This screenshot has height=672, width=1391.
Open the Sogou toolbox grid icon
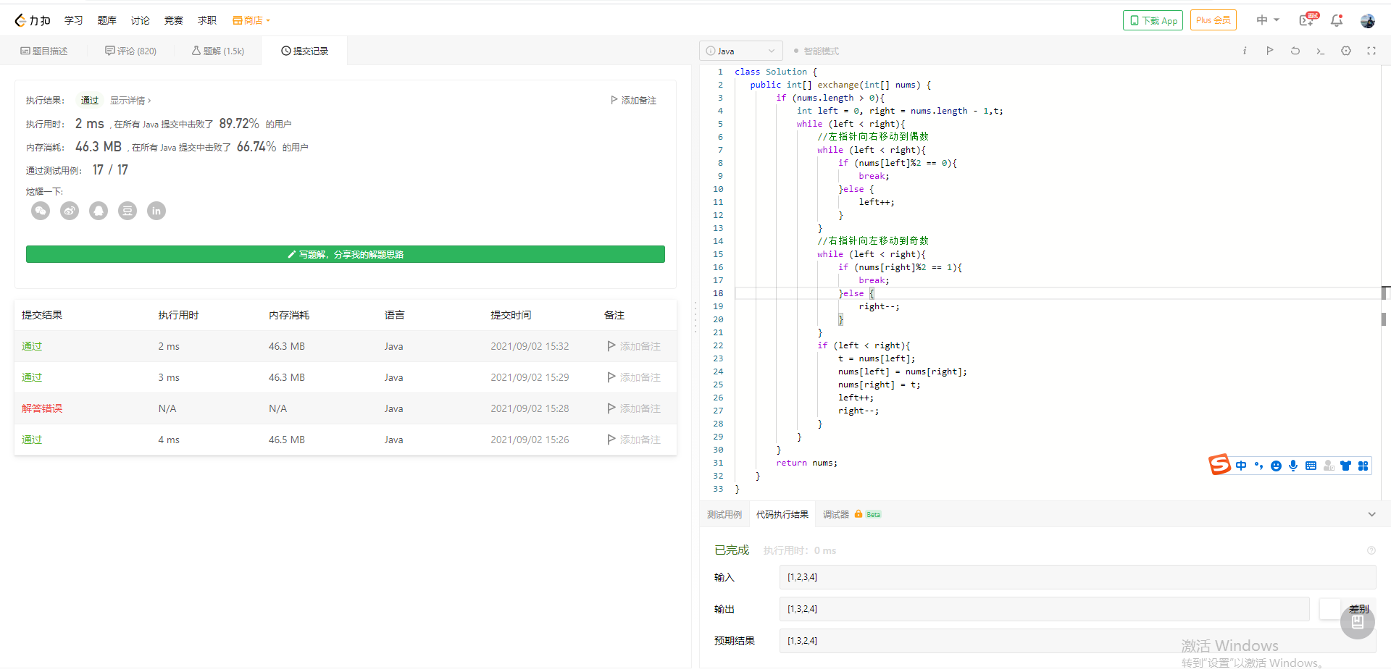coord(1363,466)
